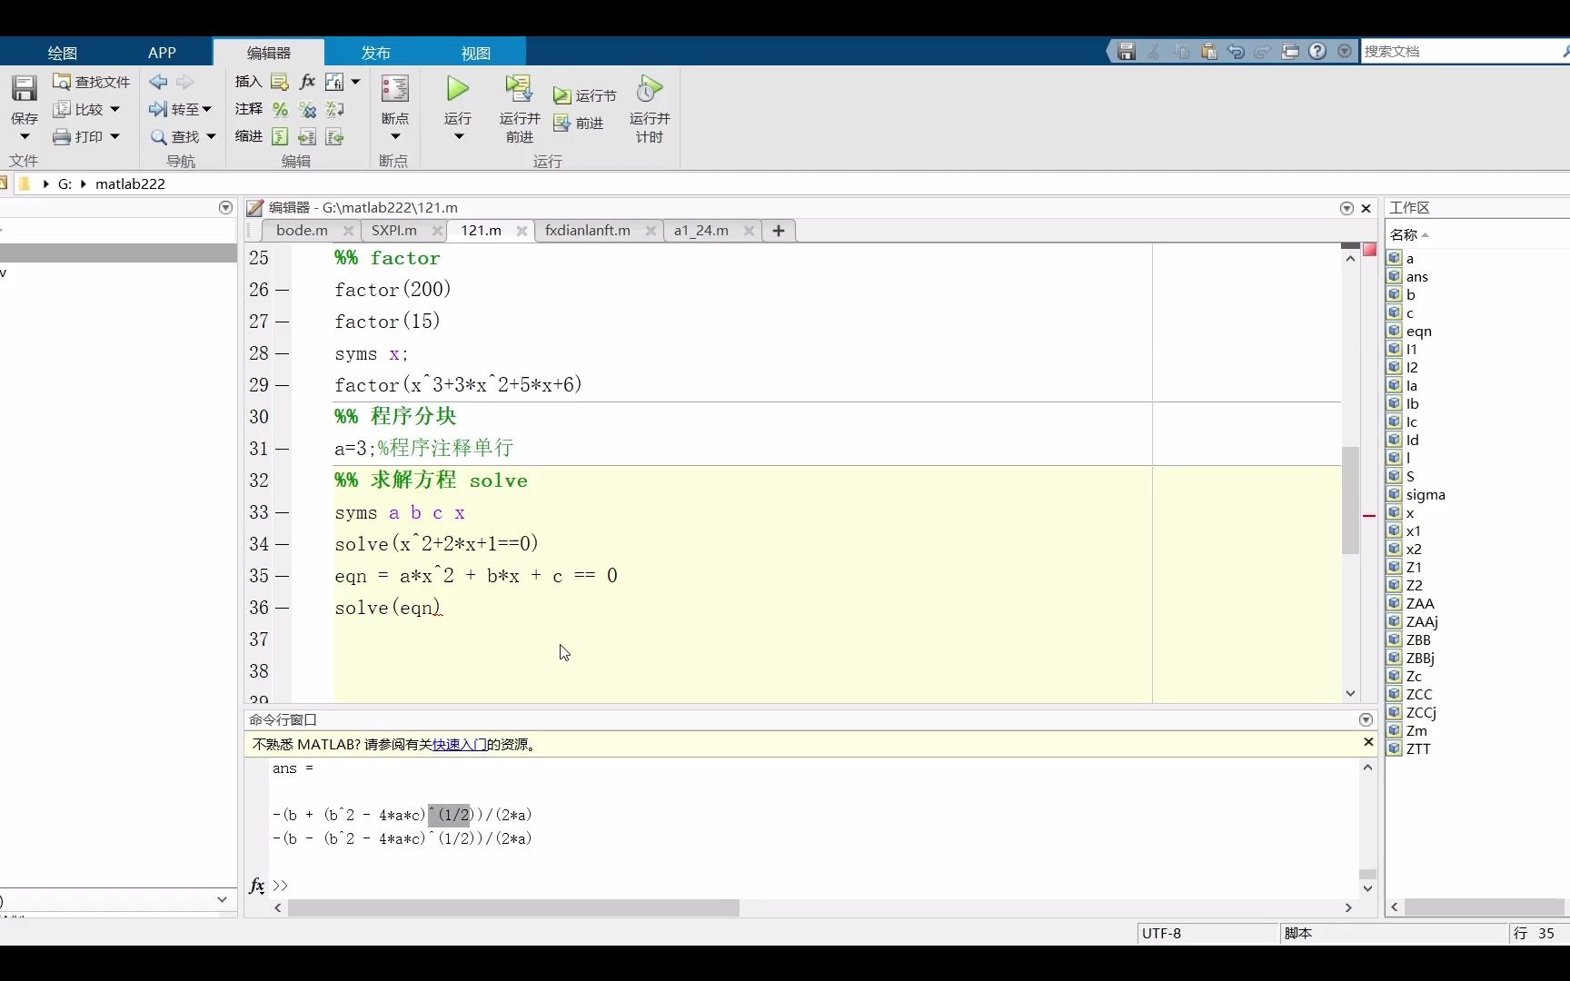Select the 查找文件 (Find Files) icon

point(91,81)
